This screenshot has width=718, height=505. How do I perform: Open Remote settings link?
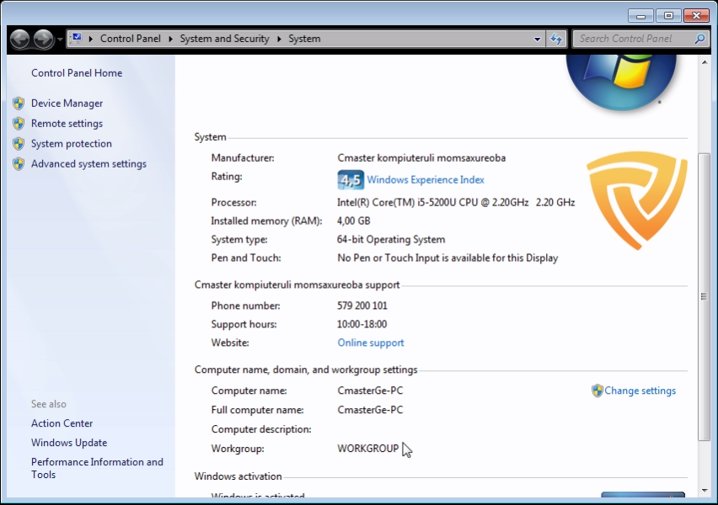tap(67, 124)
